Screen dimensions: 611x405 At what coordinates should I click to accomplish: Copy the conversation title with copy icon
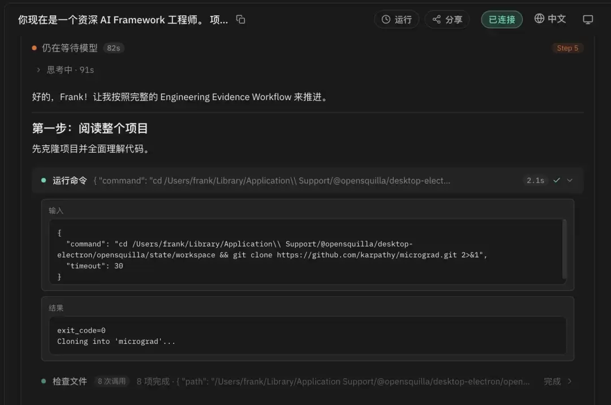[x=241, y=19]
